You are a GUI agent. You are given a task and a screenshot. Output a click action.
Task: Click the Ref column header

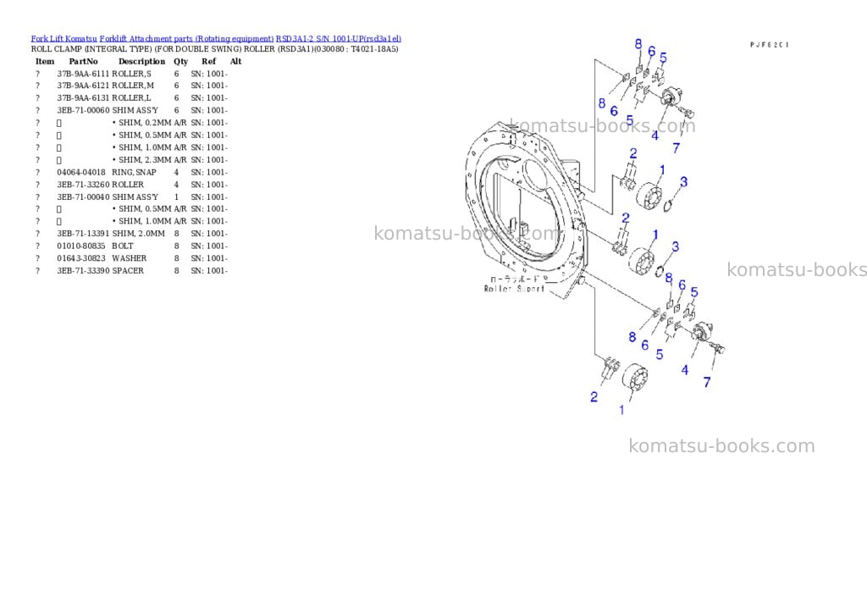coord(209,61)
